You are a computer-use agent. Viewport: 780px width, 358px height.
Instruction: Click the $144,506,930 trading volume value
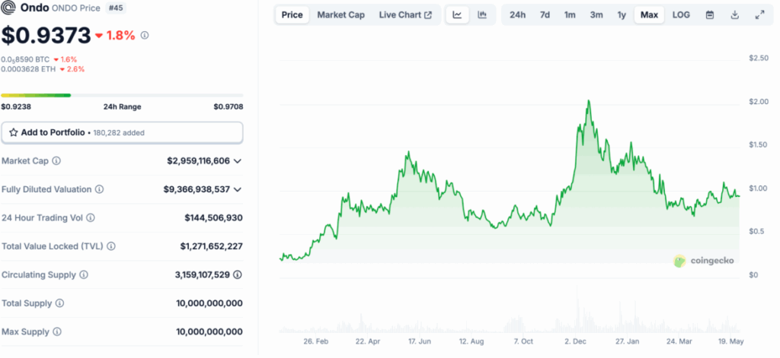pos(213,217)
